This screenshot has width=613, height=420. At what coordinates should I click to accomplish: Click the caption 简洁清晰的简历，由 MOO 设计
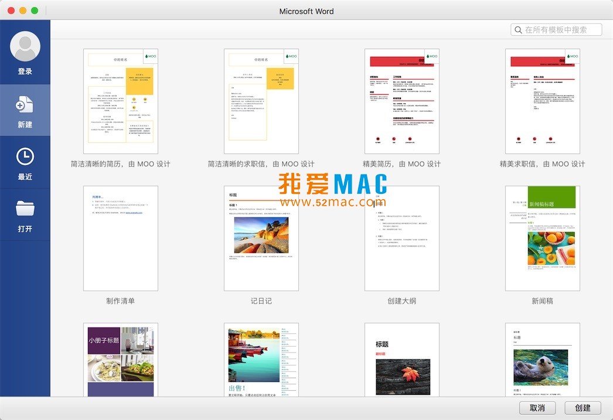coord(120,164)
